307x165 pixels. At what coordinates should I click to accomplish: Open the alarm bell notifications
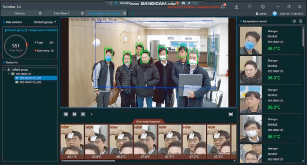point(223,6)
